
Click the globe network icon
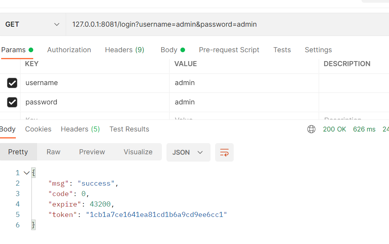[x=311, y=129]
